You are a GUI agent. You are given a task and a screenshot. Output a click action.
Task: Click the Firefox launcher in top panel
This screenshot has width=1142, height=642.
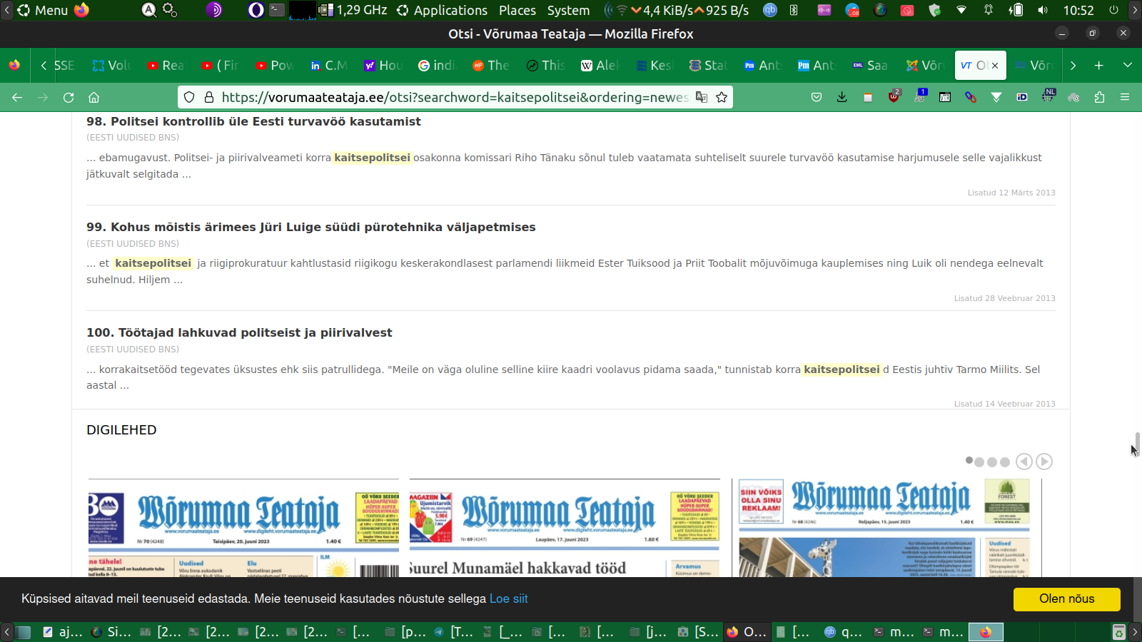[81, 10]
